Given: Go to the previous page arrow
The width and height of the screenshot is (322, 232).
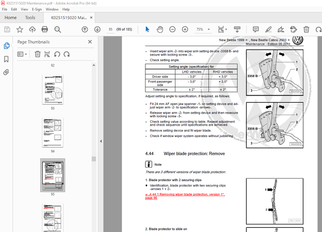Looking at the screenshot, I should [85, 30].
